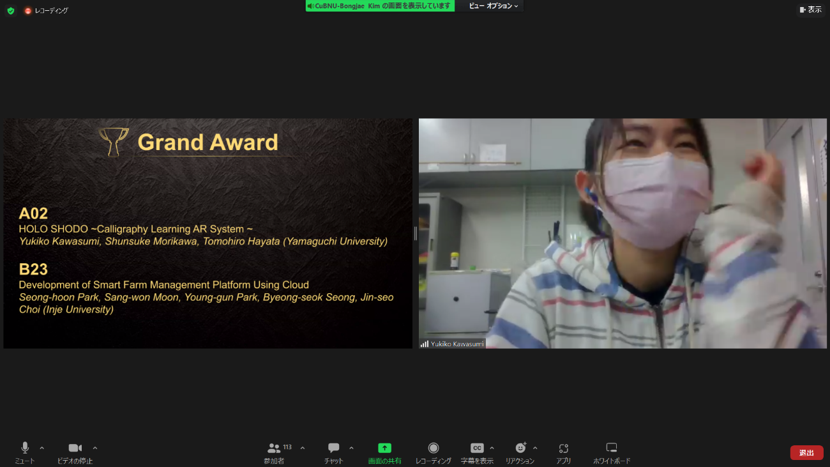Image resolution: width=830 pixels, height=467 pixels.
Task: Expand caption options chevron
Action: coord(492,448)
